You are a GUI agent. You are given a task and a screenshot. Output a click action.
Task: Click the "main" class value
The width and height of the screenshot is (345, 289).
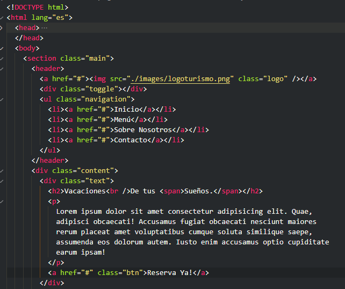(97, 59)
